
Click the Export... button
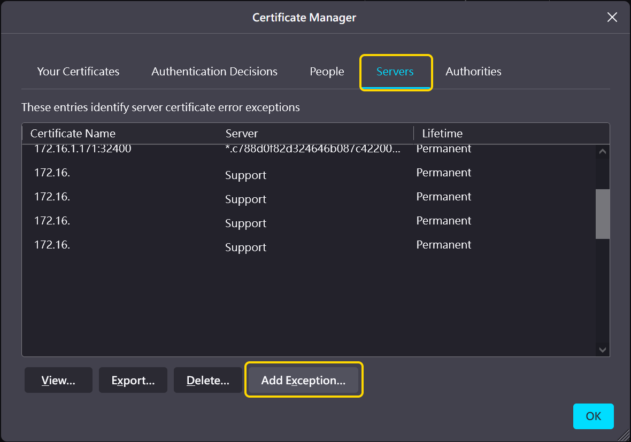pyautogui.click(x=133, y=380)
